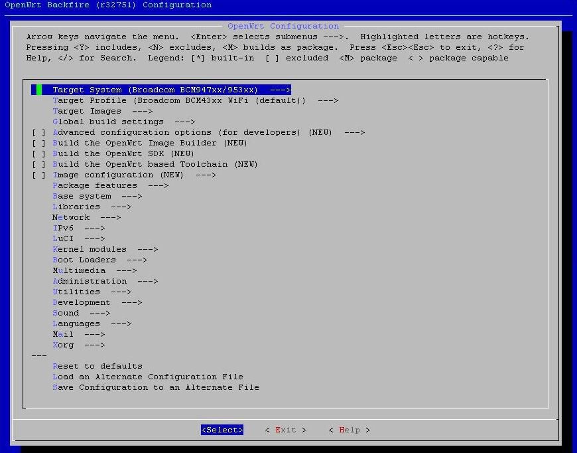Open the Target System submenu

[161, 90]
